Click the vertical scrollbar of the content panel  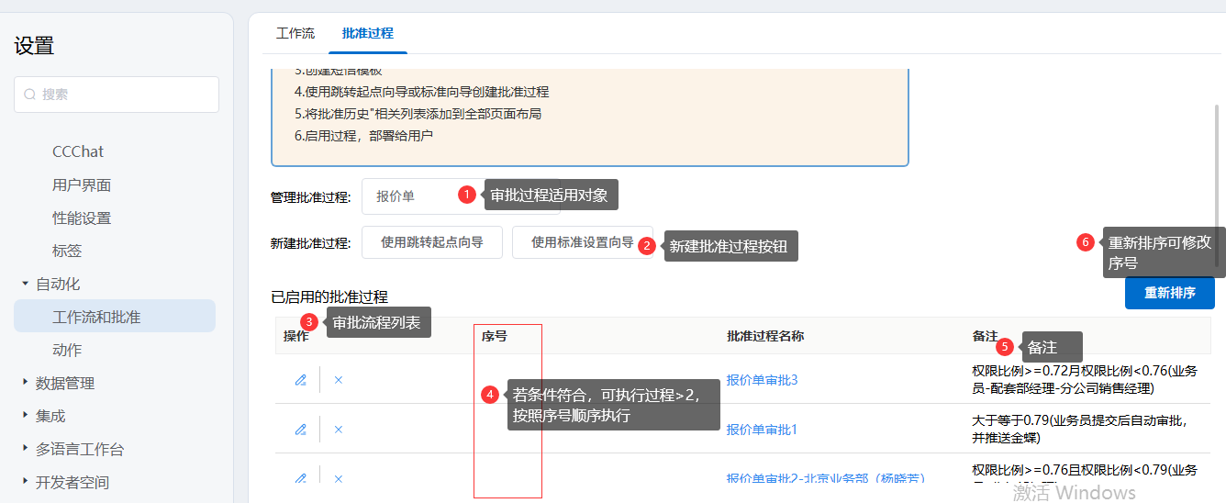tap(1218, 184)
